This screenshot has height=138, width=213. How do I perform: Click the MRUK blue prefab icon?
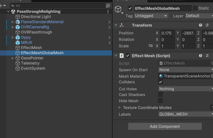(18, 43)
